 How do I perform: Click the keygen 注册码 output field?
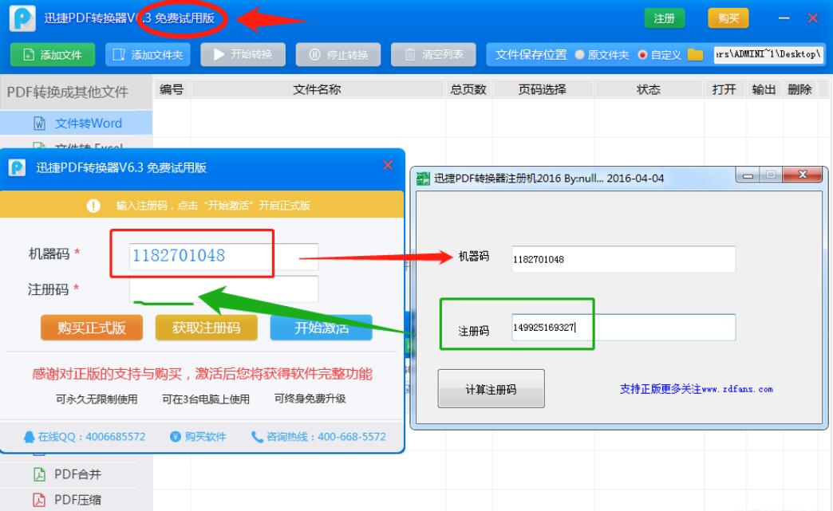pos(624,328)
